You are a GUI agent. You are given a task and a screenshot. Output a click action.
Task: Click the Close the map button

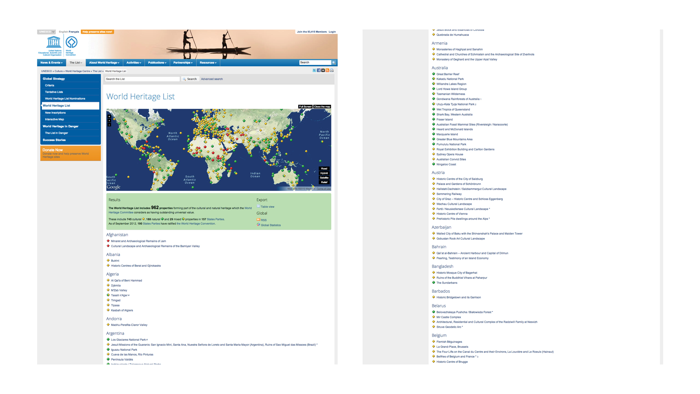[322, 107]
